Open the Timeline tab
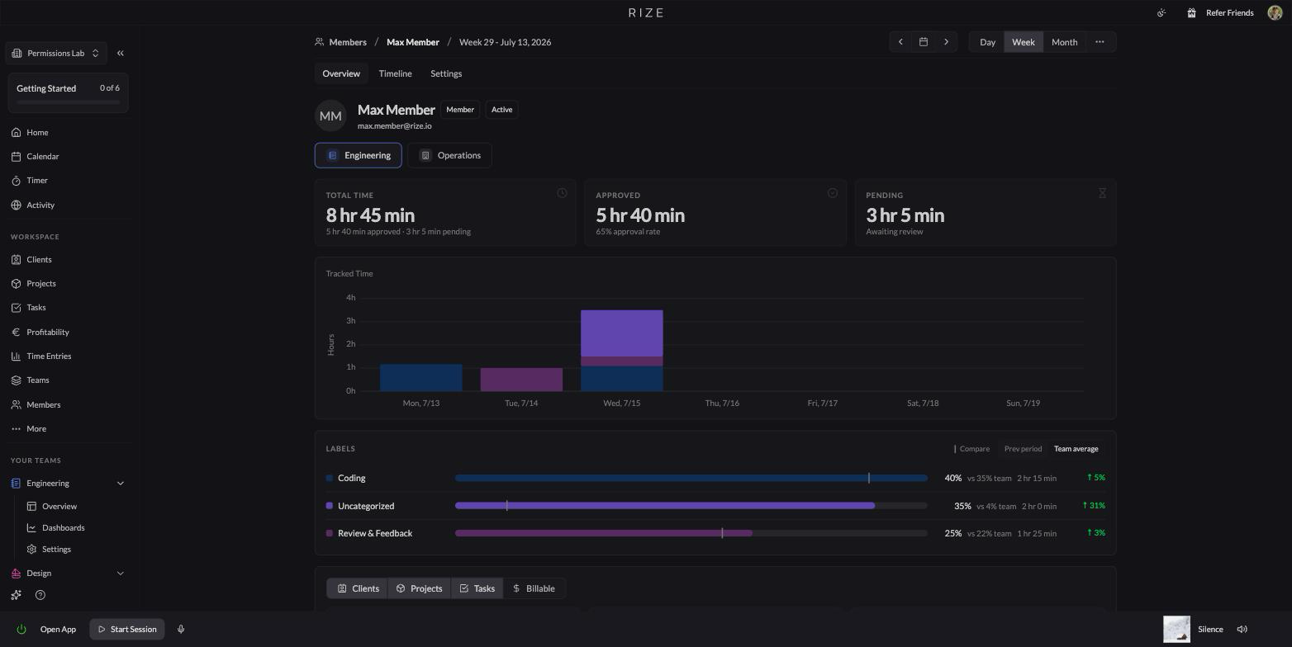The image size is (1292, 647). [x=395, y=73]
